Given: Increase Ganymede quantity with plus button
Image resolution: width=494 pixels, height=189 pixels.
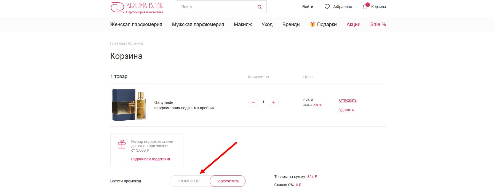Looking at the screenshot, I should pos(273,102).
